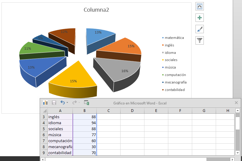Select column B header
This screenshot has height=161, width=242.
point(84,111)
